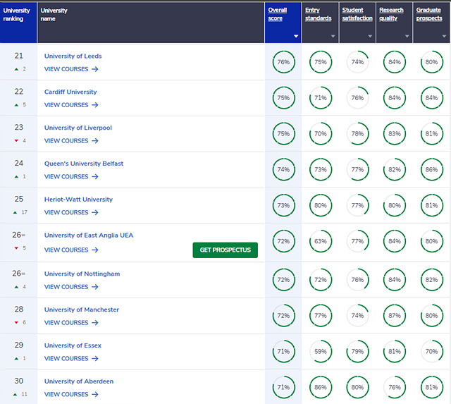Click Aberdeen student satisfaction 80% circle
The image size is (451, 404).
pos(357,387)
